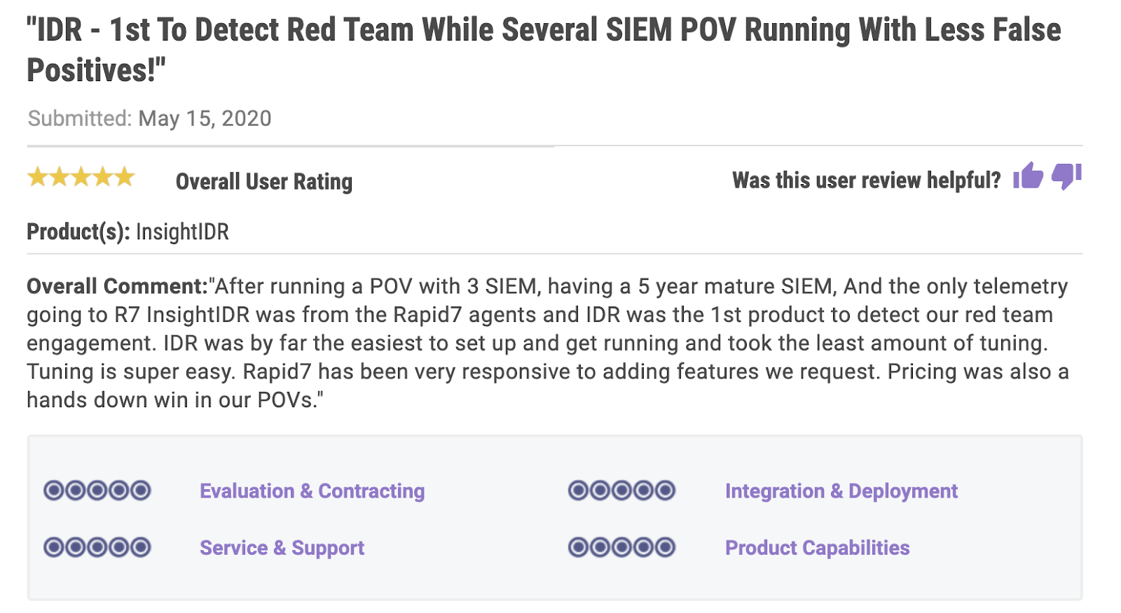Screen dimensions: 1121x613
Task: Open the Integration & Deployment link
Action: pos(841,491)
